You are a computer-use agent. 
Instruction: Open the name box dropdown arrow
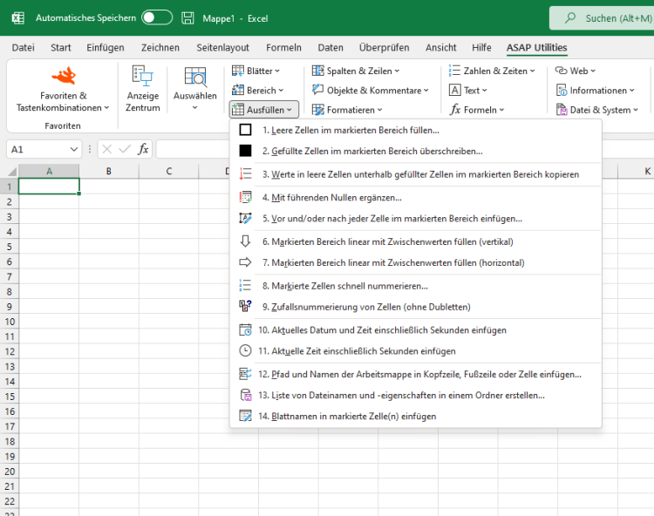click(x=74, y=149)
